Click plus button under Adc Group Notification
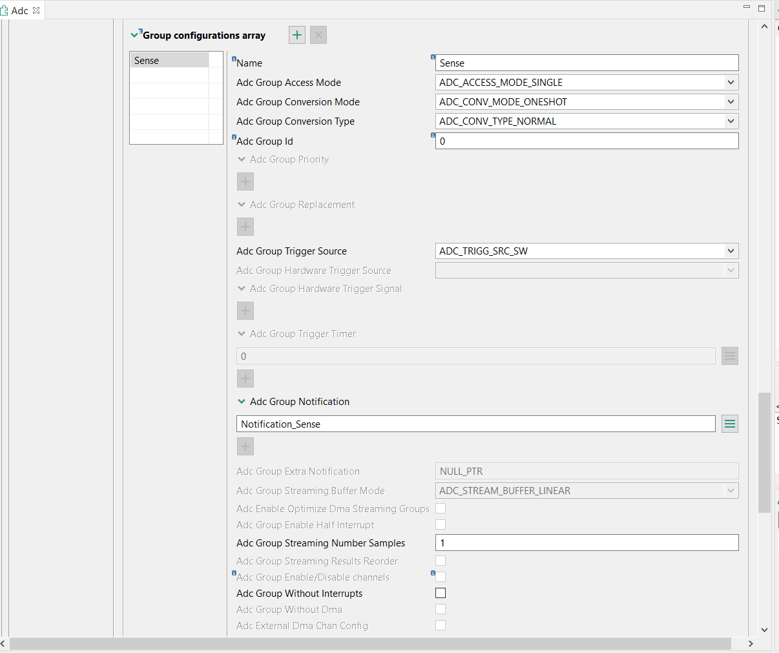The height and width of the screenshot is (653, 779). click(x=245, y=446)
